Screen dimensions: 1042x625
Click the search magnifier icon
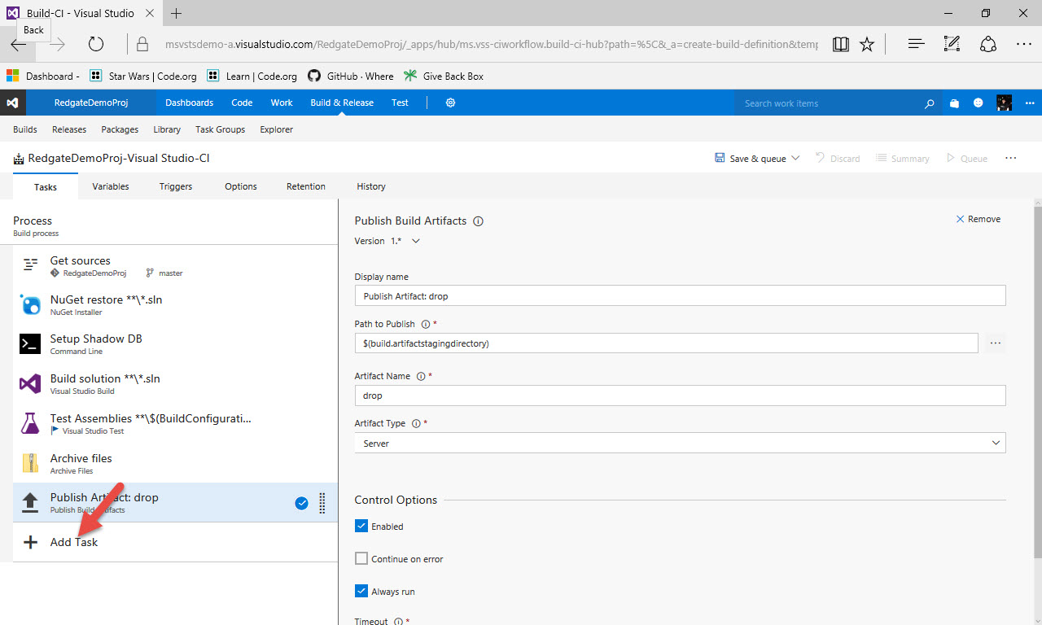coord(930,103)
